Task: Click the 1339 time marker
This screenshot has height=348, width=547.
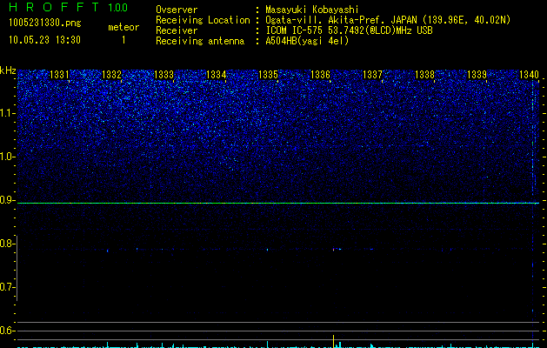Action: pos(477,75)
